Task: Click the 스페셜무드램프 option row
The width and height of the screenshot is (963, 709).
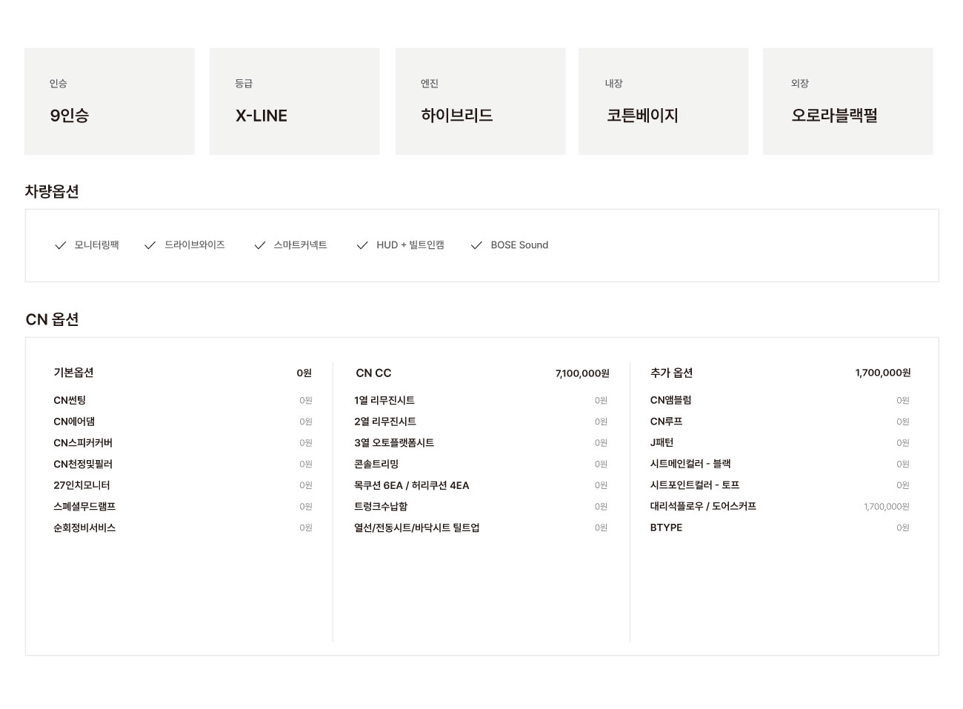Action: [x=183, y=507]
